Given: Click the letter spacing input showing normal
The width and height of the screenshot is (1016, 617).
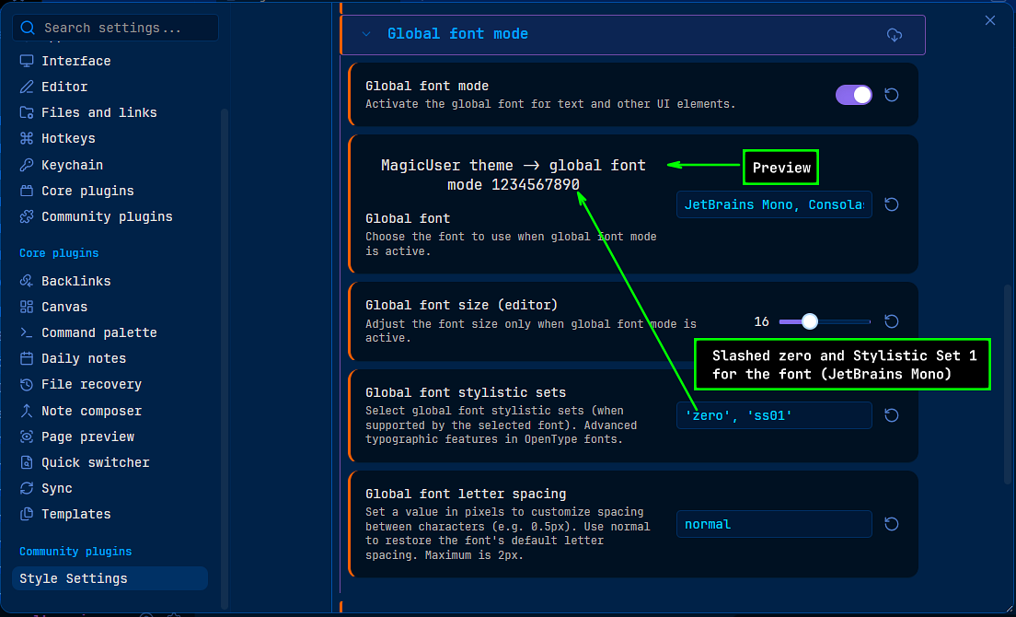Looking at the screenshot, I should 774,524.
